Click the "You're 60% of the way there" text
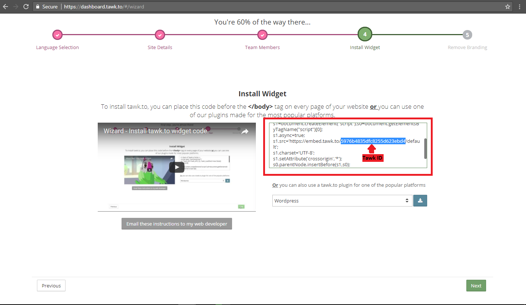 coord(262,22)
